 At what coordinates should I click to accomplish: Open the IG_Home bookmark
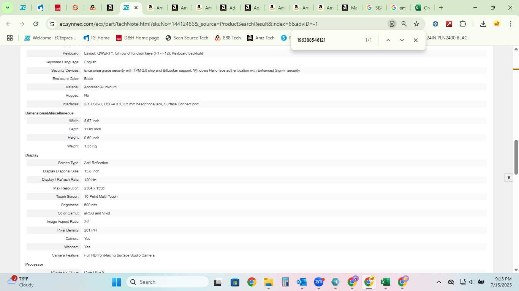click(97, 38)
